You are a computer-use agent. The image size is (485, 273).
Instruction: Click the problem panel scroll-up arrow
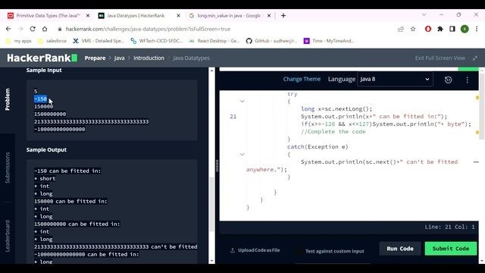click(x=212, y=71)
